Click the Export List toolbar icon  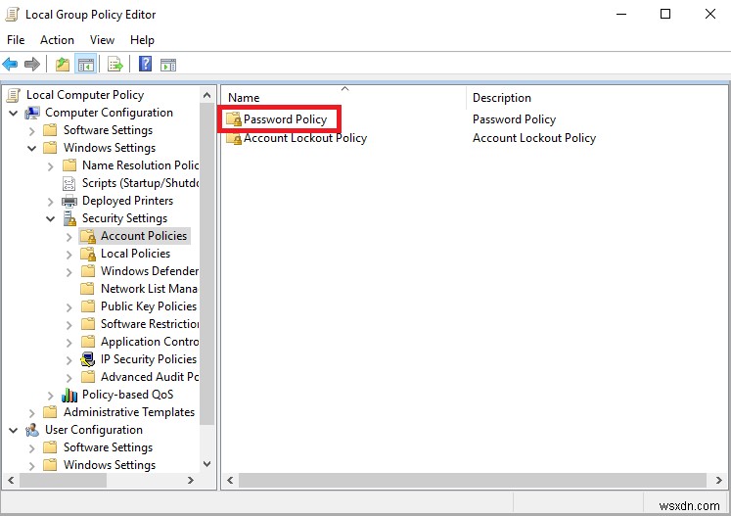(x=114, y=64)
